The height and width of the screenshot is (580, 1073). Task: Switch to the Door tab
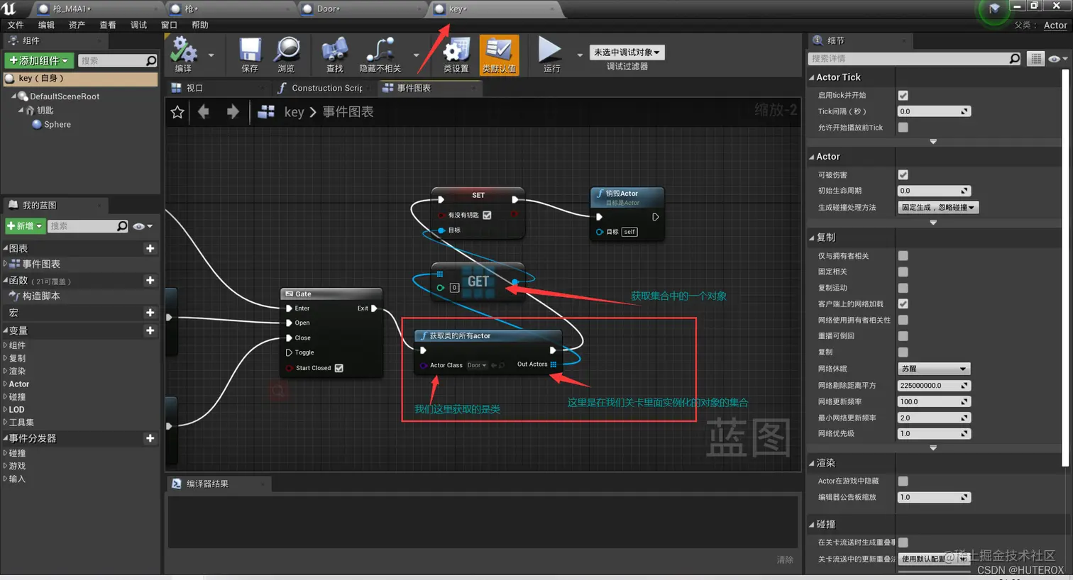click(362, 9)
